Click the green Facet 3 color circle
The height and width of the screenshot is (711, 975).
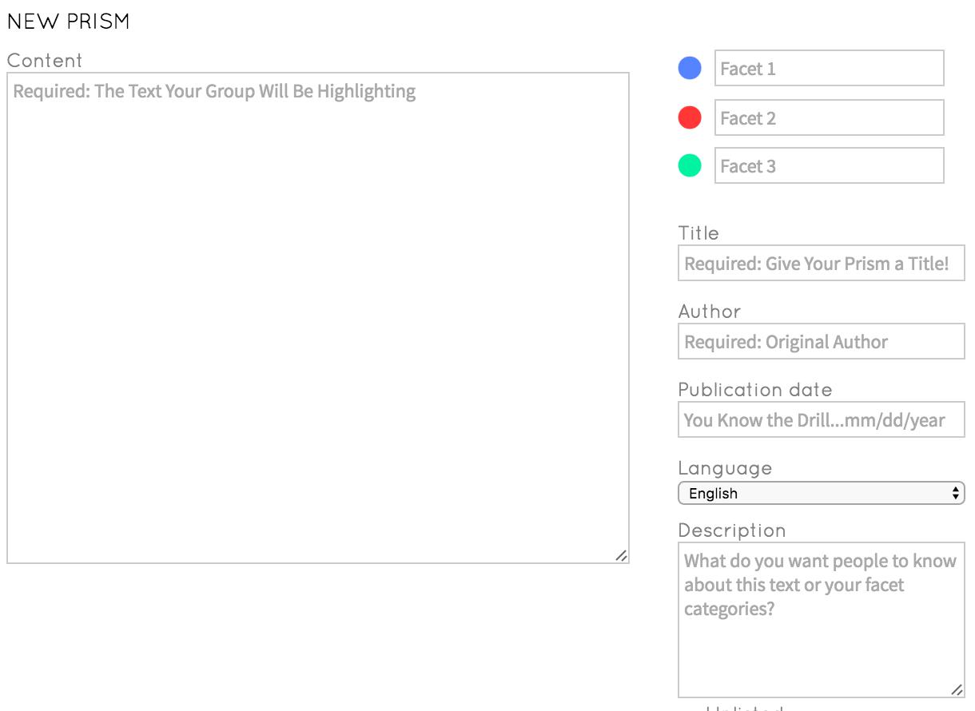pos(690,166)
